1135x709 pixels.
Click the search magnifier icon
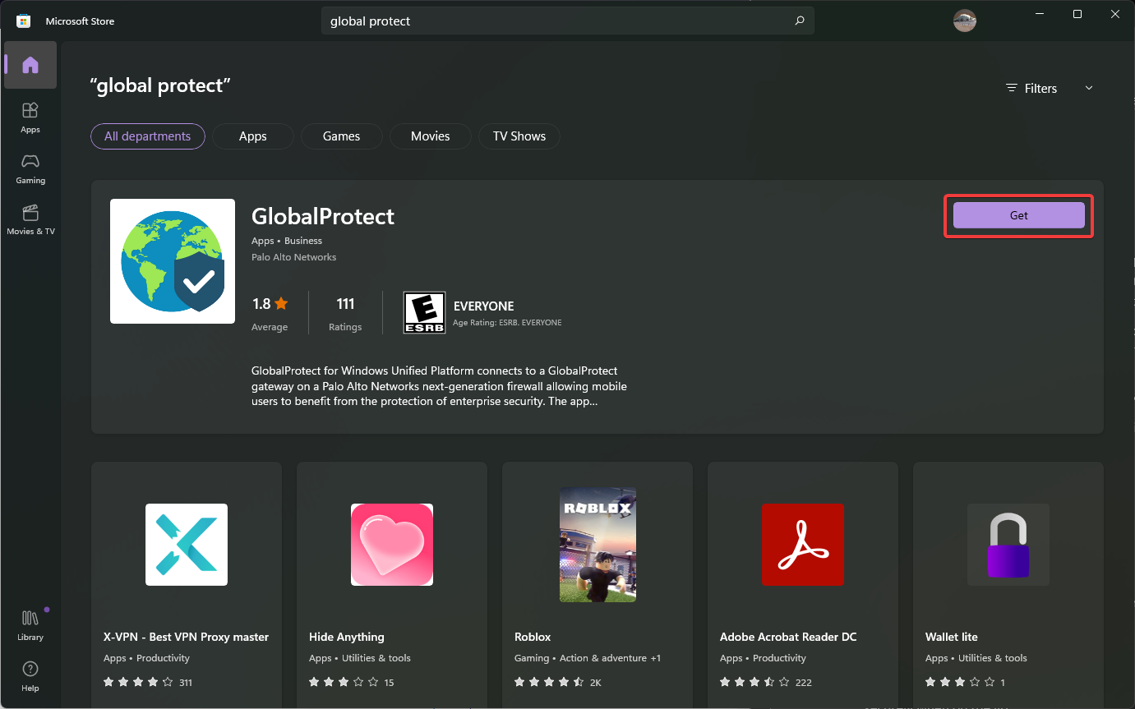coord(798,21)
